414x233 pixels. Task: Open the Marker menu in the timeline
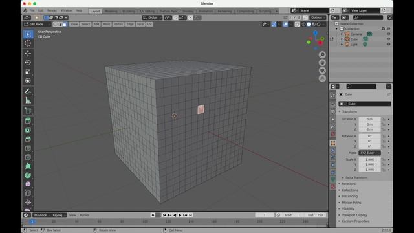85,215
